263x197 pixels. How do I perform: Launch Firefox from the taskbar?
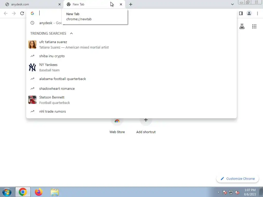pyautogui.click(x=39, y=192)
